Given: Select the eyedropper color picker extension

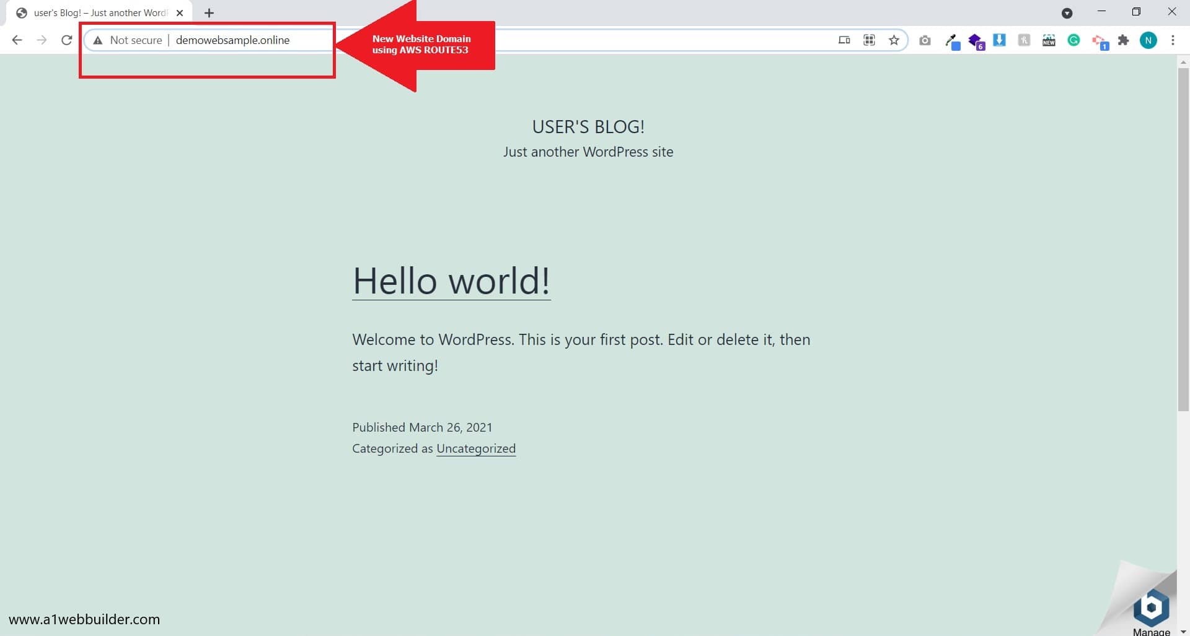Looking at the screenshot, I should (953, 39).
